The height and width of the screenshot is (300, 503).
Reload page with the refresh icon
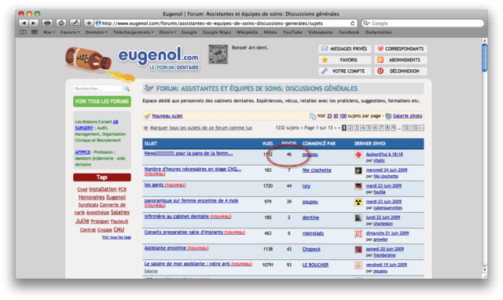[353, 23]
